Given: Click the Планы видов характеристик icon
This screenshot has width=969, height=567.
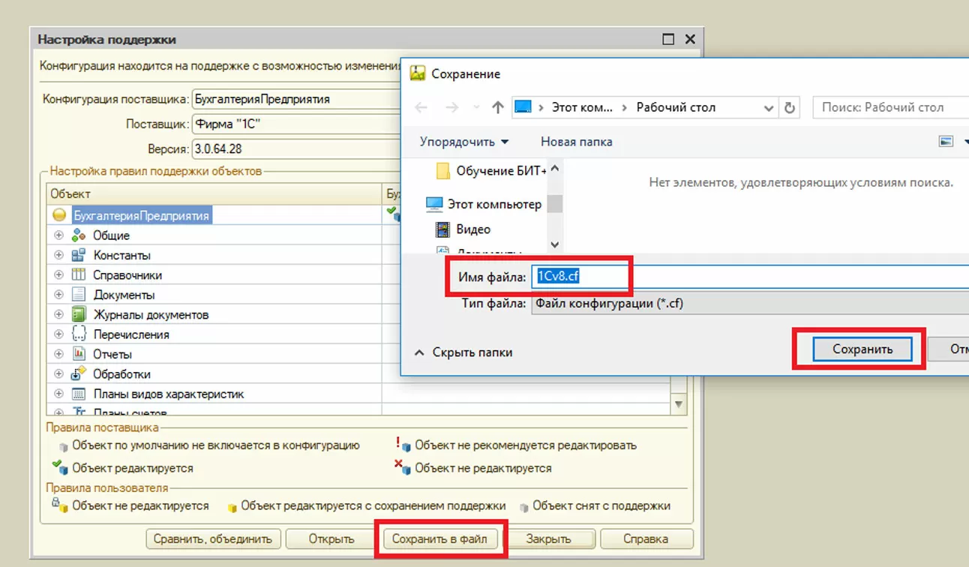Looking at the screenshot, I should (79, 394).
